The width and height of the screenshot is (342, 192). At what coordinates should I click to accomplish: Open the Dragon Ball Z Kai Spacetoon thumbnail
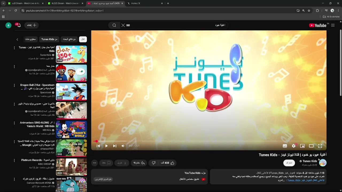click(71, 91)
